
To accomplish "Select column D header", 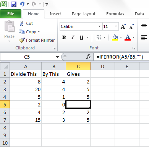I will [102, 66].
